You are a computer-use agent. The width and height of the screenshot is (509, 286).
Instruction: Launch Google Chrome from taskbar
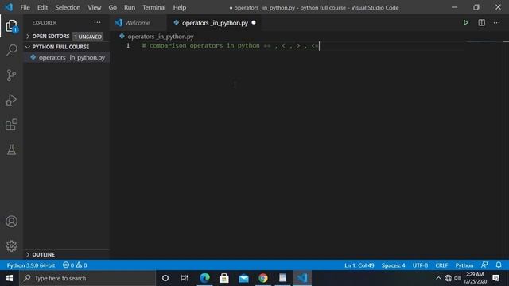point(263,278)
